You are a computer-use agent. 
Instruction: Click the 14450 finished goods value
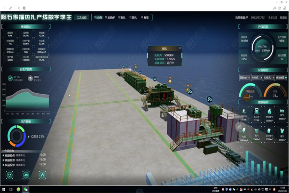click(x=244, y=40)
